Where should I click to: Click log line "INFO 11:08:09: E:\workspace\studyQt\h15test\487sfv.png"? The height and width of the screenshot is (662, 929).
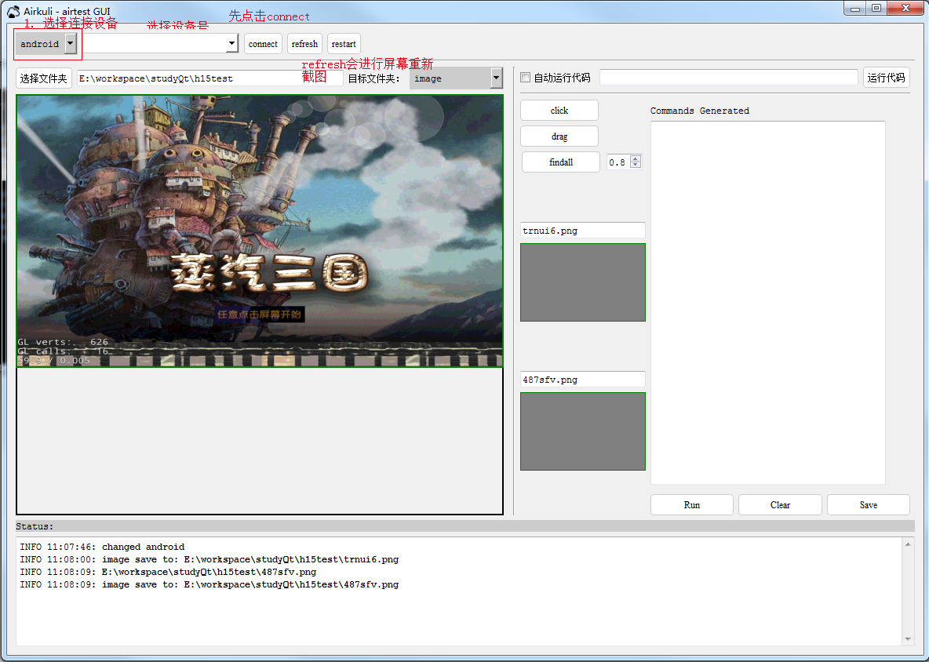pos(168,572)
